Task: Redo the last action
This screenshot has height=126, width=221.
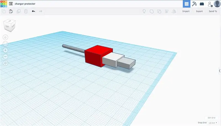Action: coord(41,11)
